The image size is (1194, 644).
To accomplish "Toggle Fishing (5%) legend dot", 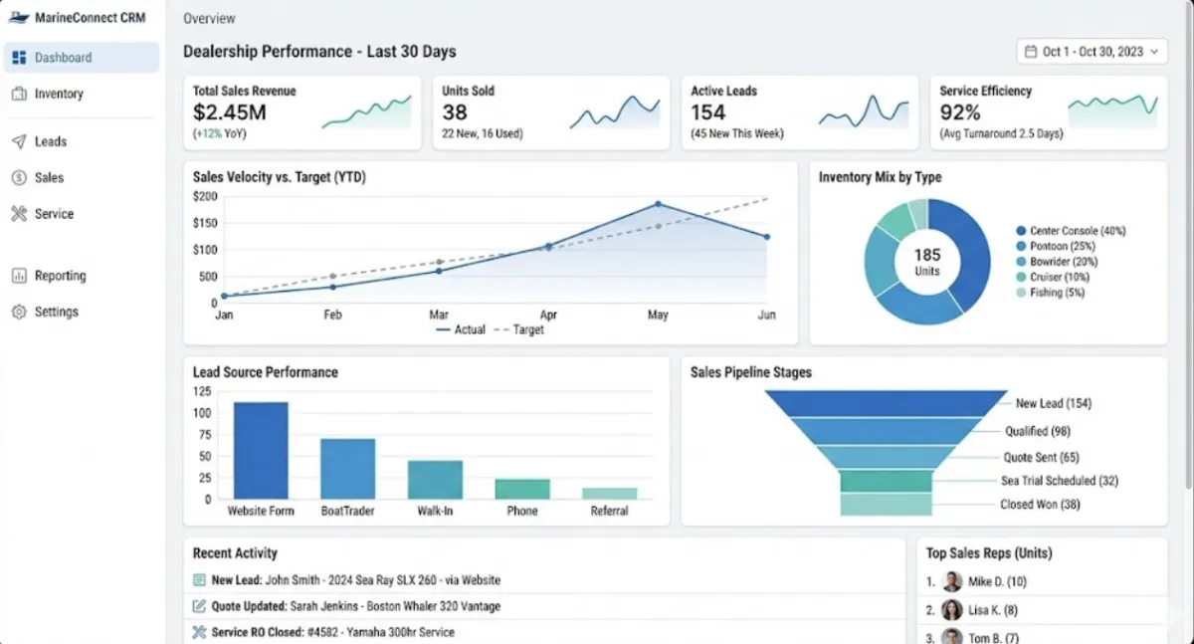I will click(x=1021, y=293).
